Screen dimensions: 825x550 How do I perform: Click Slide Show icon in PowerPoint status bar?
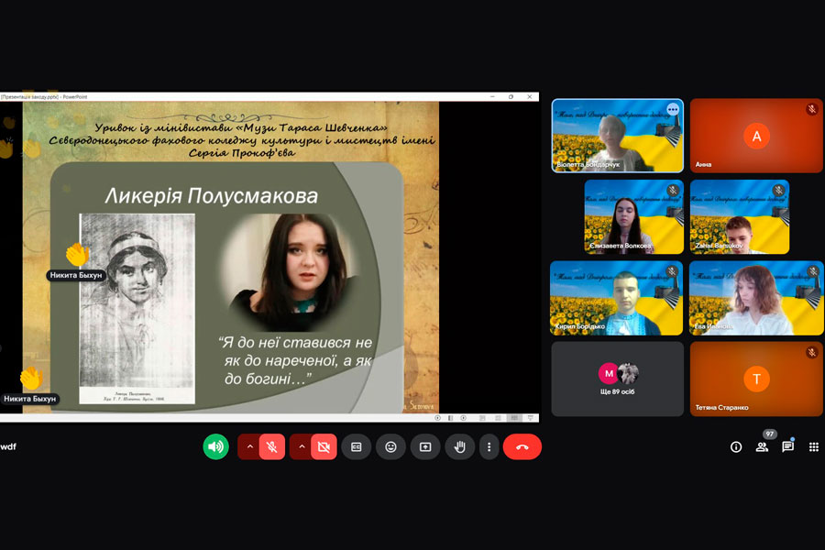(531, 418)
